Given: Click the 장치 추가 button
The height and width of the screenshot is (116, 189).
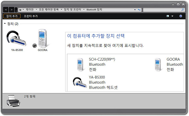Looking at the screenshot, I should [12, 16].
